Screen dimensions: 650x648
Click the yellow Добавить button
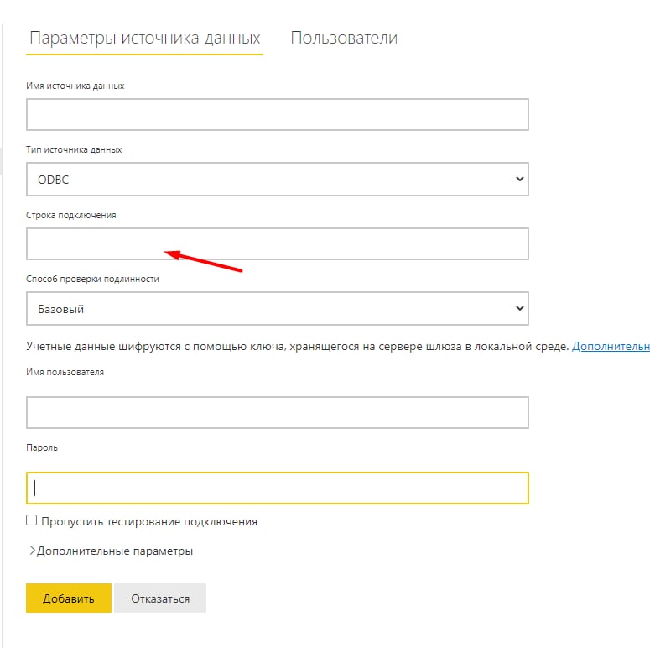click(x=69, y=598)
